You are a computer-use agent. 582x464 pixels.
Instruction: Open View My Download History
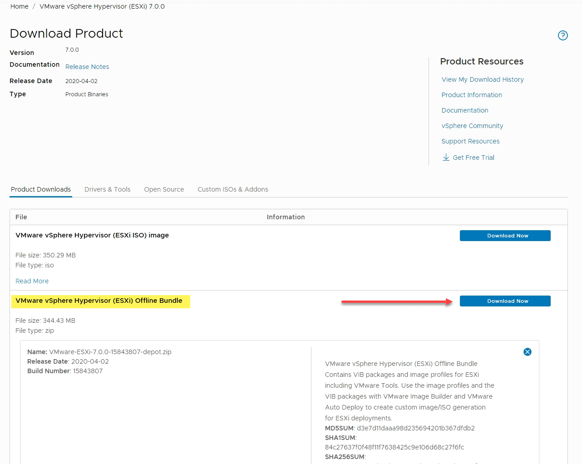483,79
